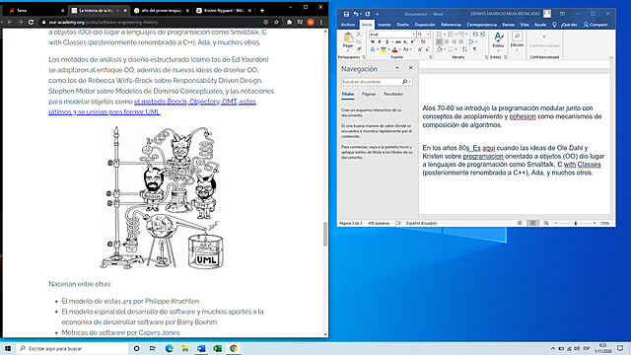Open Word user account picture
The image size is (631, 355).
pyautogui.click(x=547, y=14)
